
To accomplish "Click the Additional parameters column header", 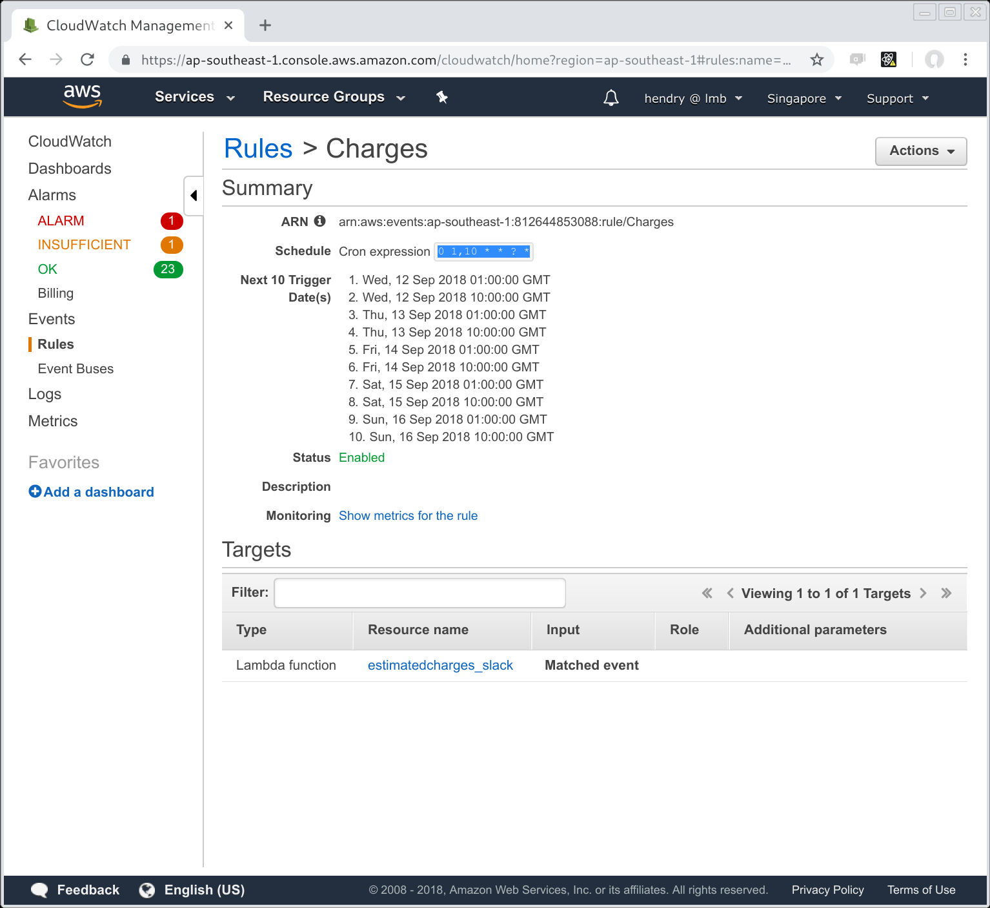I will coord(848,630).
